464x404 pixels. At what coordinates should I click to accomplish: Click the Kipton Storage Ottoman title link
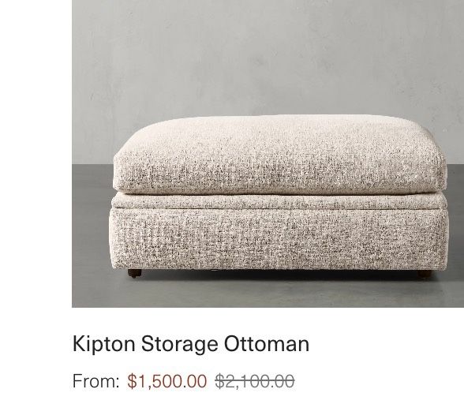(191, 344)
